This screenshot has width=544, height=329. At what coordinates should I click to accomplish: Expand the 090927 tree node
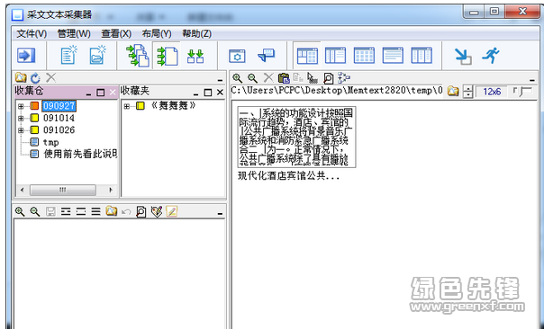21,106
